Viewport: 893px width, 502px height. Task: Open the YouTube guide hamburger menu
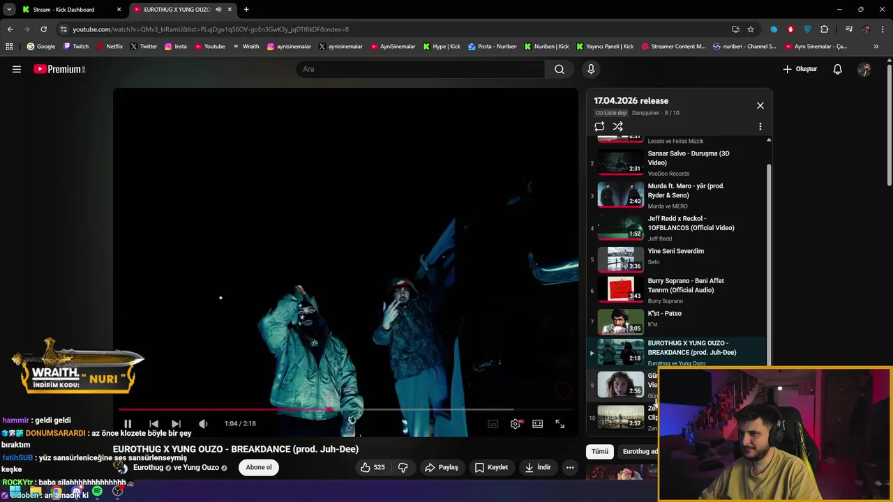pyautogui.click(x=17, y=69)
